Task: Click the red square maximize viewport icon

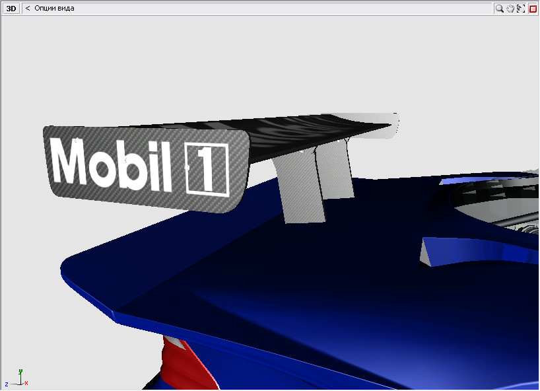Action: (533, 9)
